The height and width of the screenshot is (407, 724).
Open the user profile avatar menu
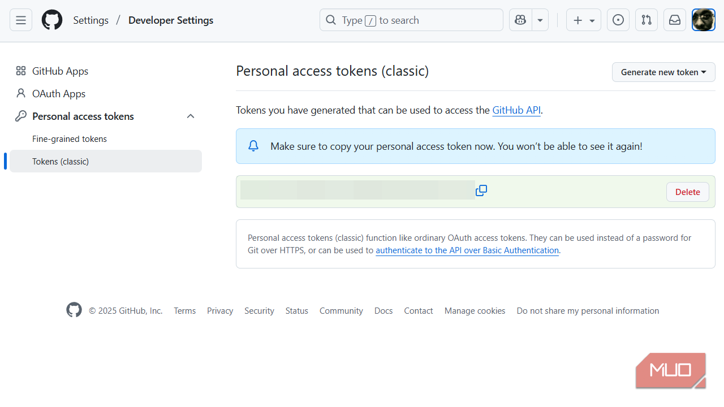704,20
